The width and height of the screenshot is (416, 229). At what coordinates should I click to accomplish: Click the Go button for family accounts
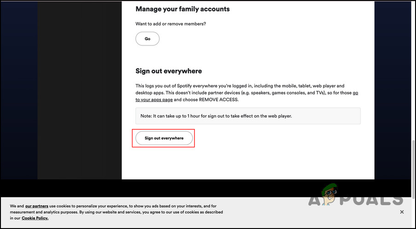tap(147, 39)
